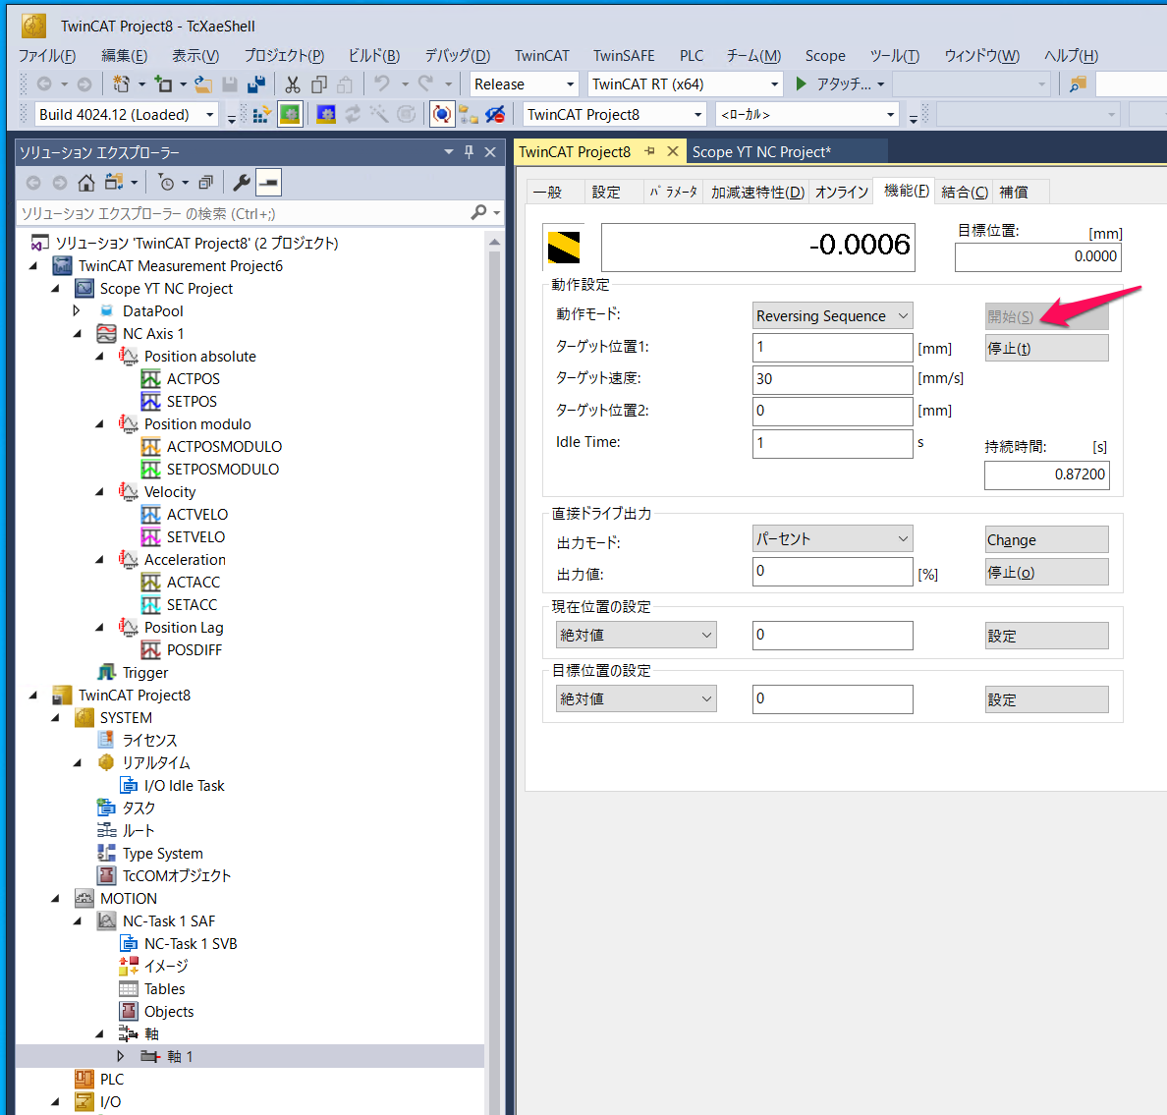Switch to the Scope YT NC Project tab
The image size is (1167, 1115).
tap(761, 152)
